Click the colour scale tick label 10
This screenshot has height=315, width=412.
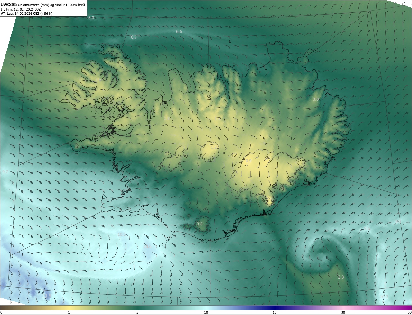[206, 313]
